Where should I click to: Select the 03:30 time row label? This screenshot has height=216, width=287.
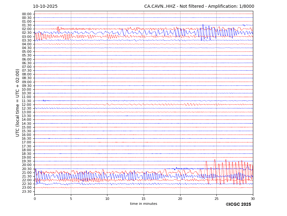tap(27, 41)
